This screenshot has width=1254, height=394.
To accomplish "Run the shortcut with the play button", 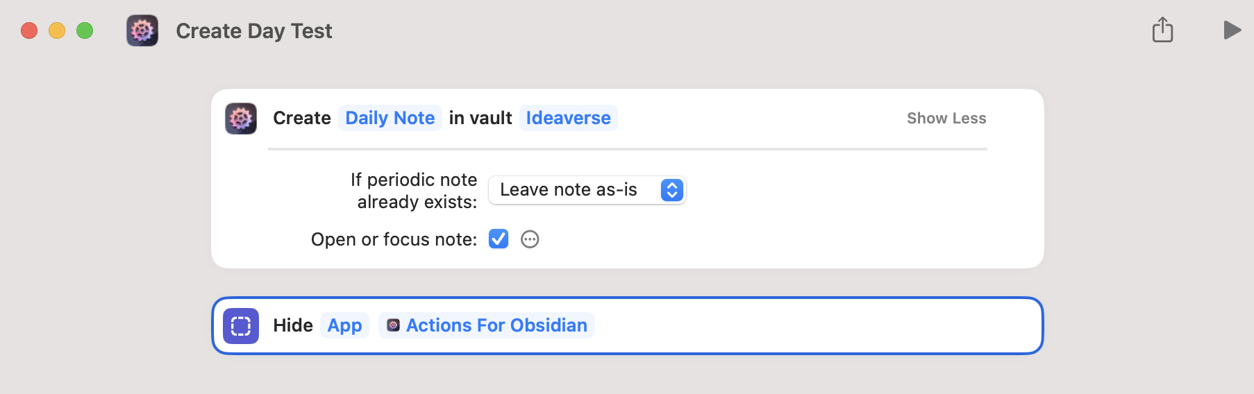I will point(1232,31).
